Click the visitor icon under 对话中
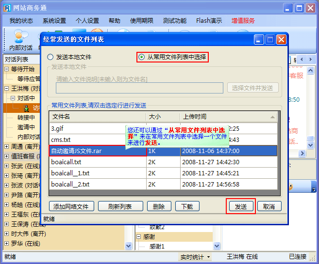The height and width of the screenshot is (264, 319). 27,108
